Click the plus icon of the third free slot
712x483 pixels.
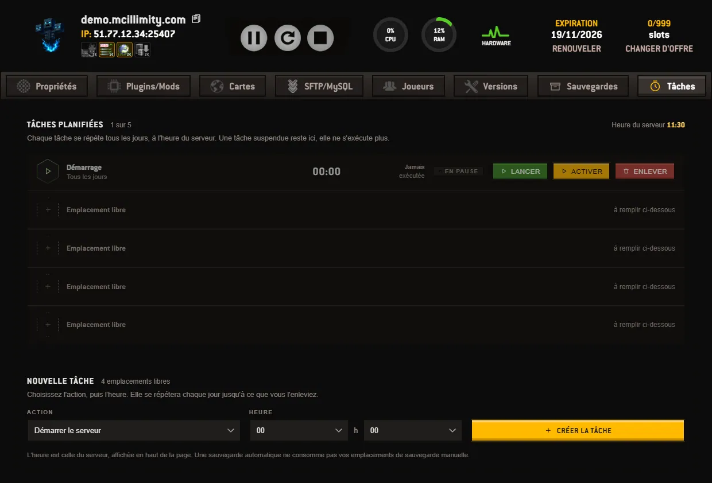click(x=48, y=287)
